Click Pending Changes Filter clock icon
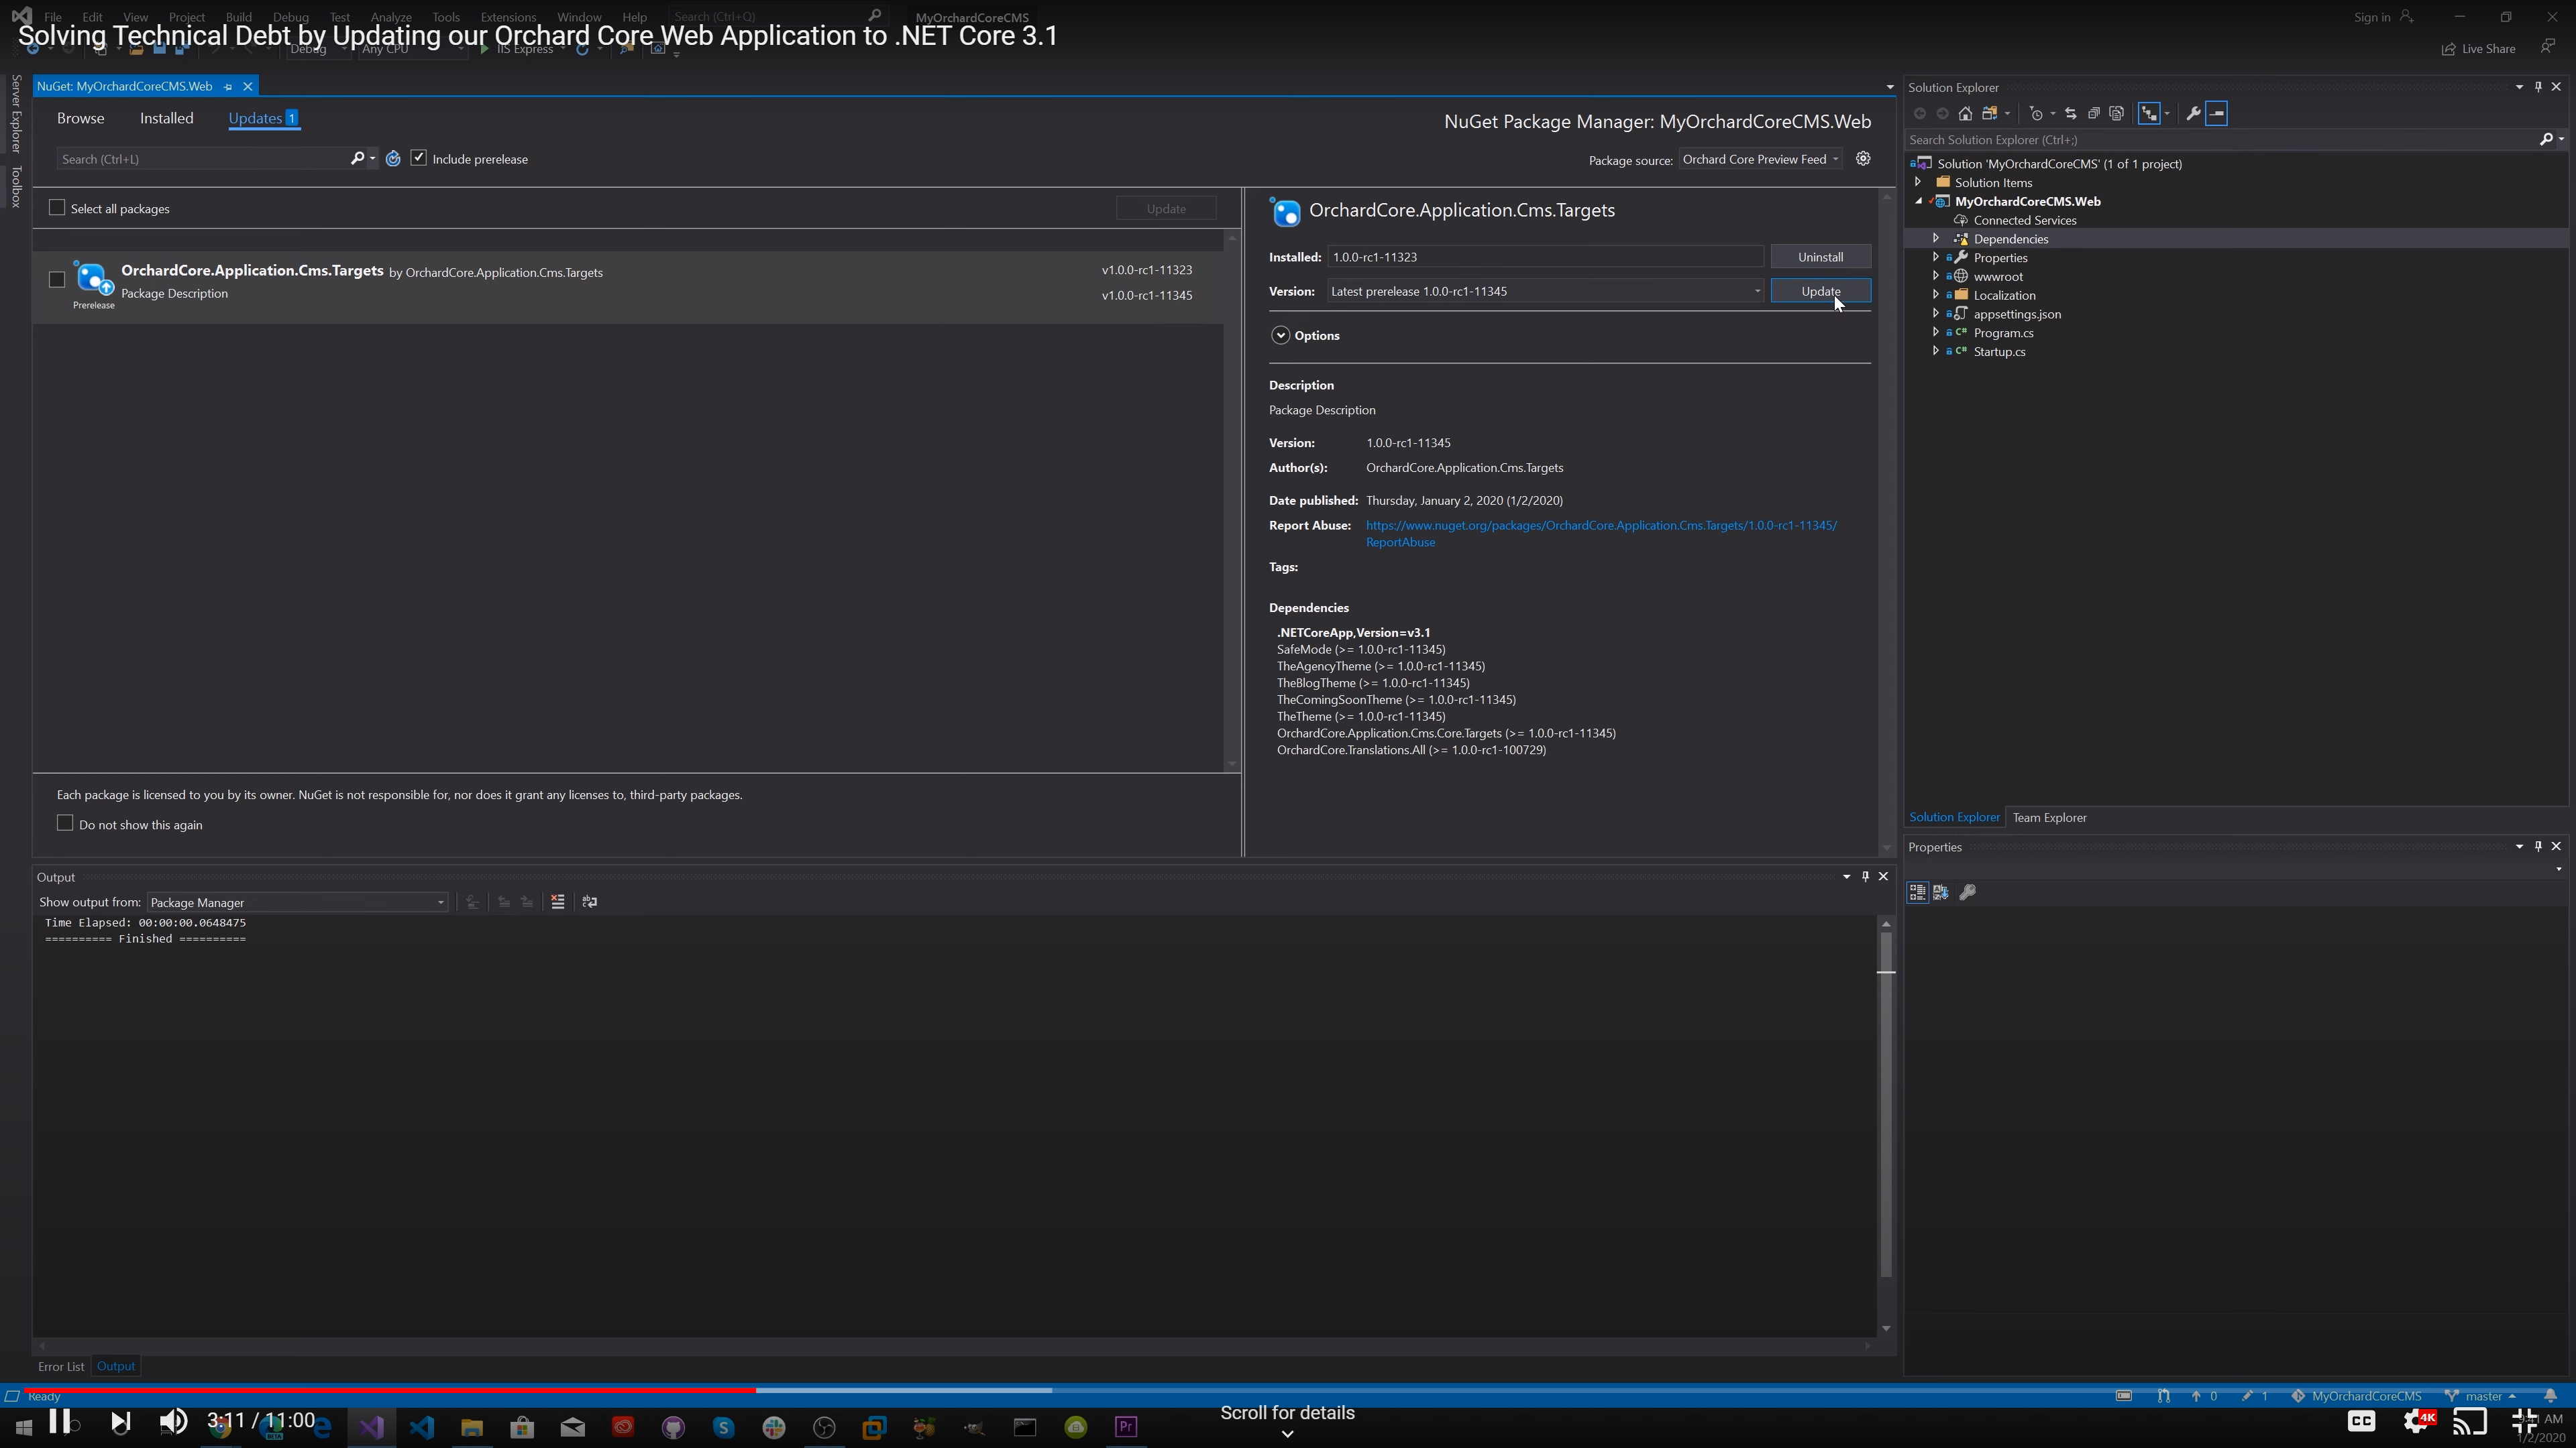 click(x=2036, y=114)
